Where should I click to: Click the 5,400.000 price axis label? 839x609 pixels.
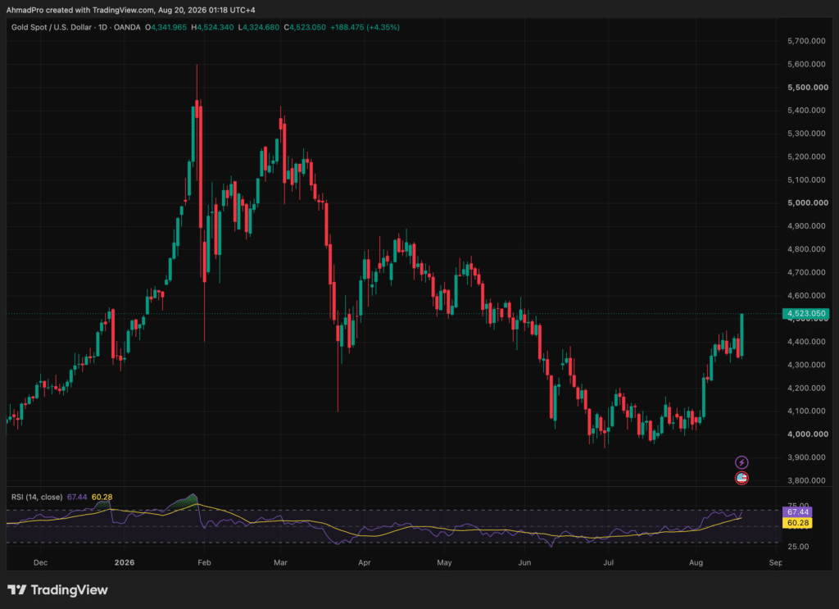806,110
